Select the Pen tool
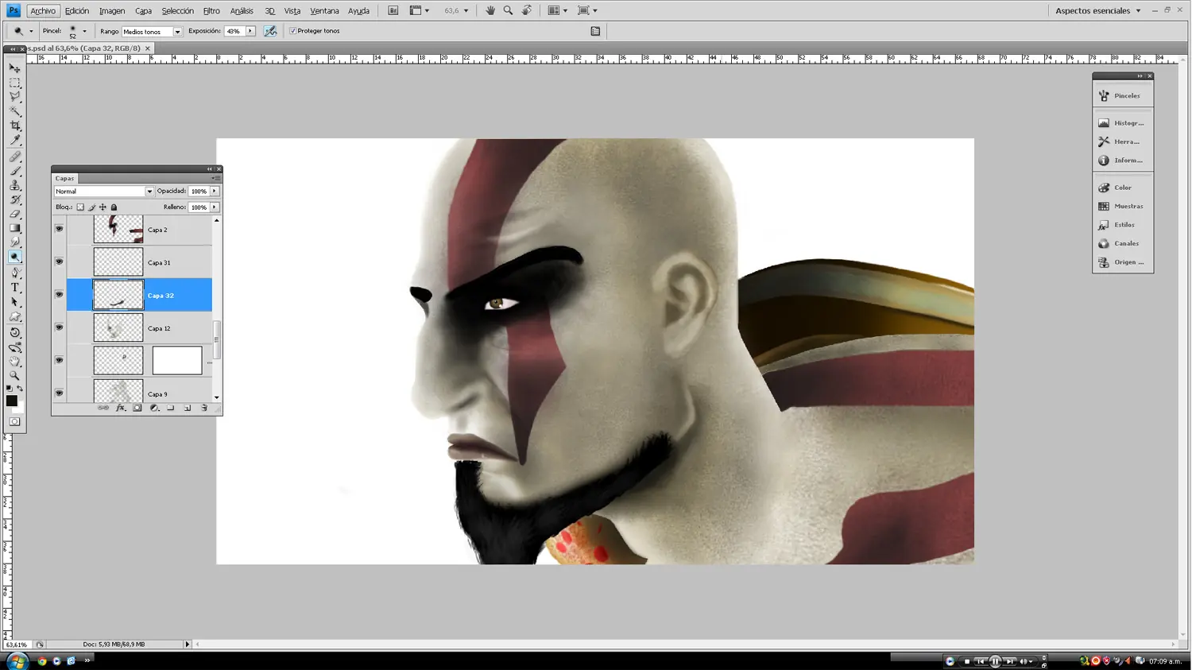The height and width of the screenshot is (670, 1192). [x=15, y=273]
